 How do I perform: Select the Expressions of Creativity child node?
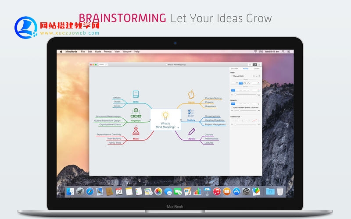point(109,134)
